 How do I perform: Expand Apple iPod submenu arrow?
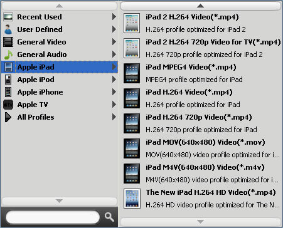[x=114, y=80]
